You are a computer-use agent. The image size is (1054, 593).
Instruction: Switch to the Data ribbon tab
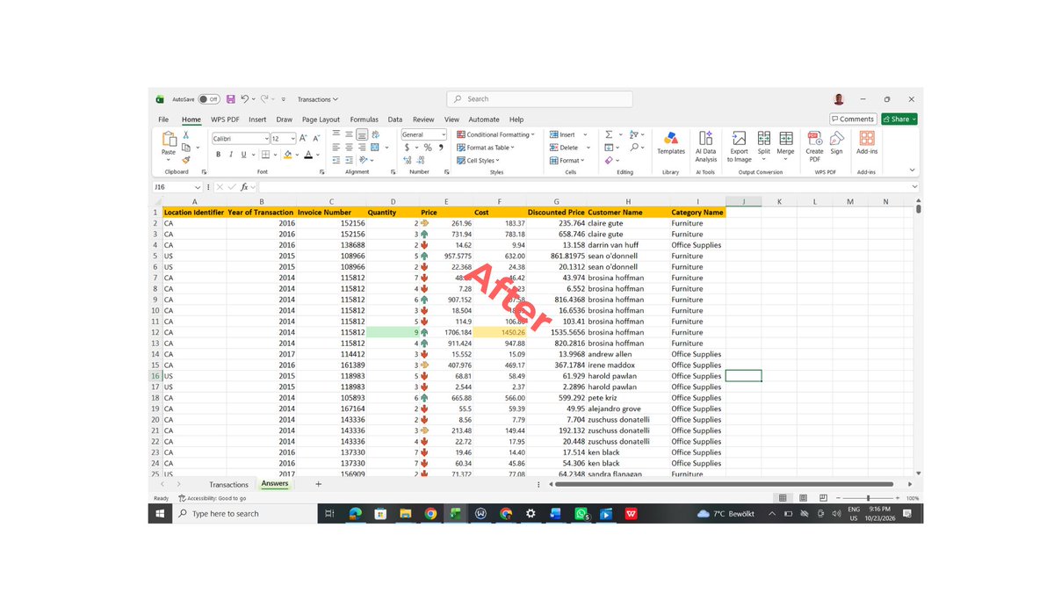point(395,119)
